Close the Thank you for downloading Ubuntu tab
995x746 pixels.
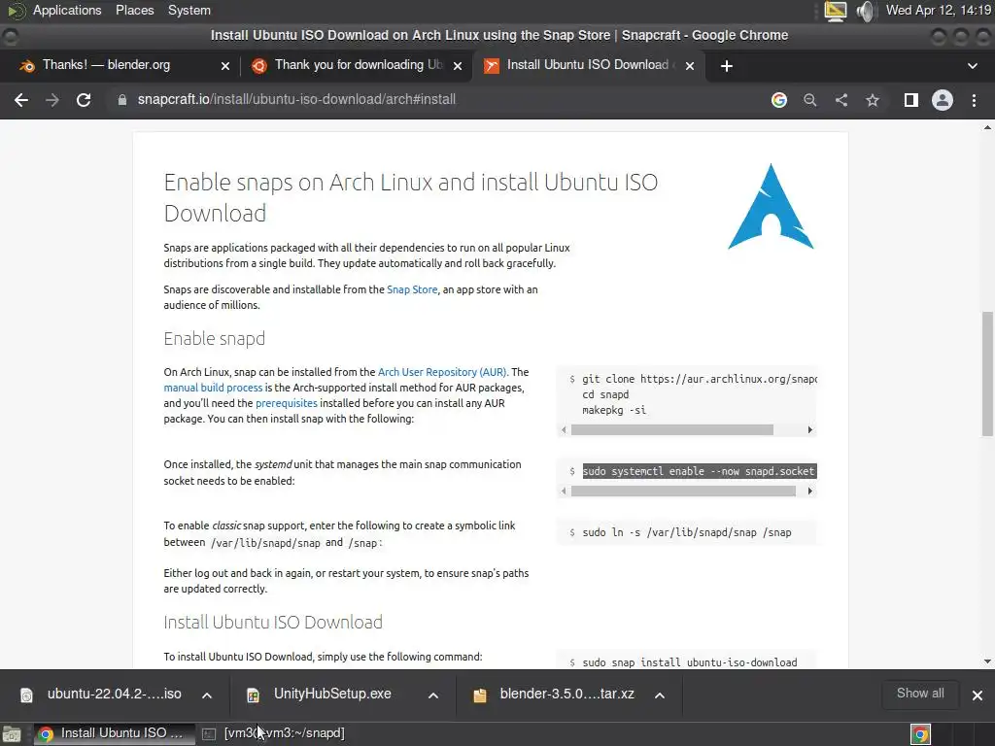[458, 66]
